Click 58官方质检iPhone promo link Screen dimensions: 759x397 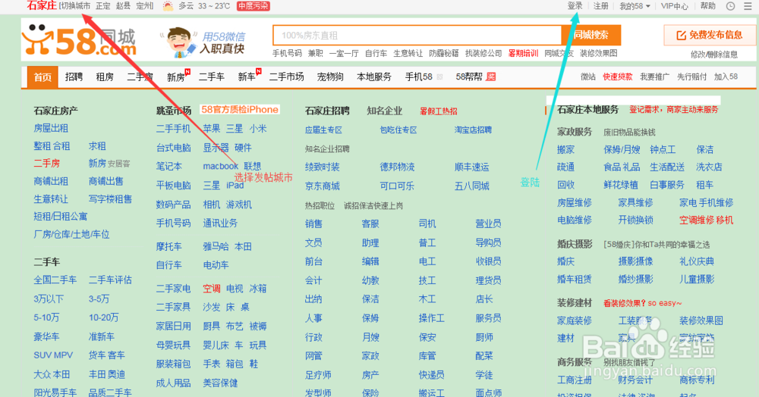pyautogui.click(x=240, y=110)
